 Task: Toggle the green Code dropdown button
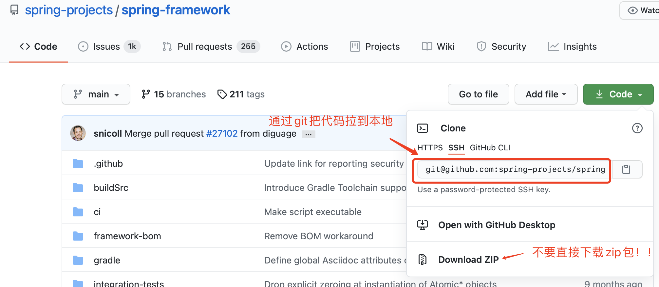pos(618,94)
